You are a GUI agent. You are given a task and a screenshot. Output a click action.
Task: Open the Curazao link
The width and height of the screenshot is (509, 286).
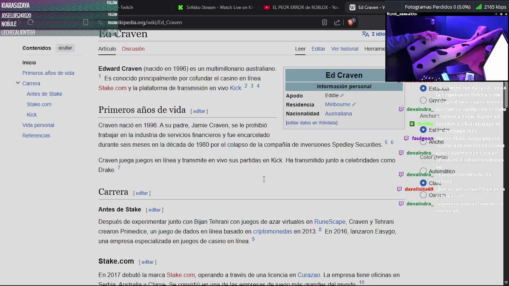tap(309, 275)
